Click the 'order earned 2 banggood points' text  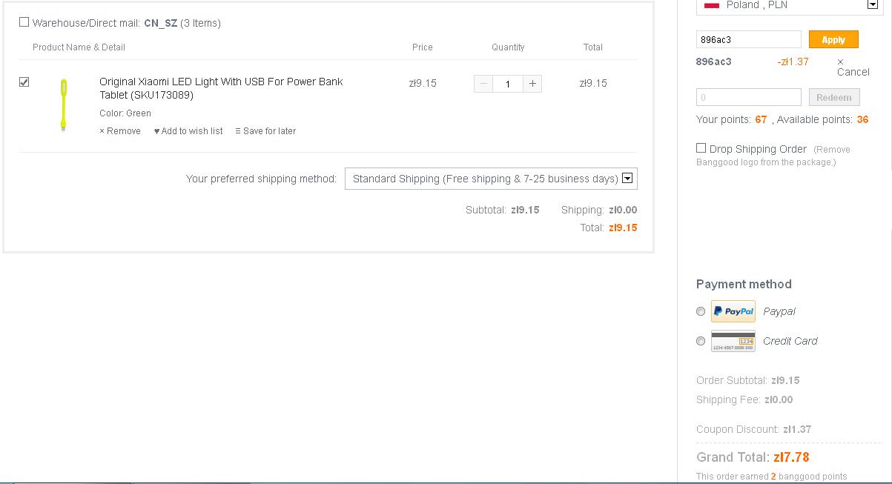point(771,477)
